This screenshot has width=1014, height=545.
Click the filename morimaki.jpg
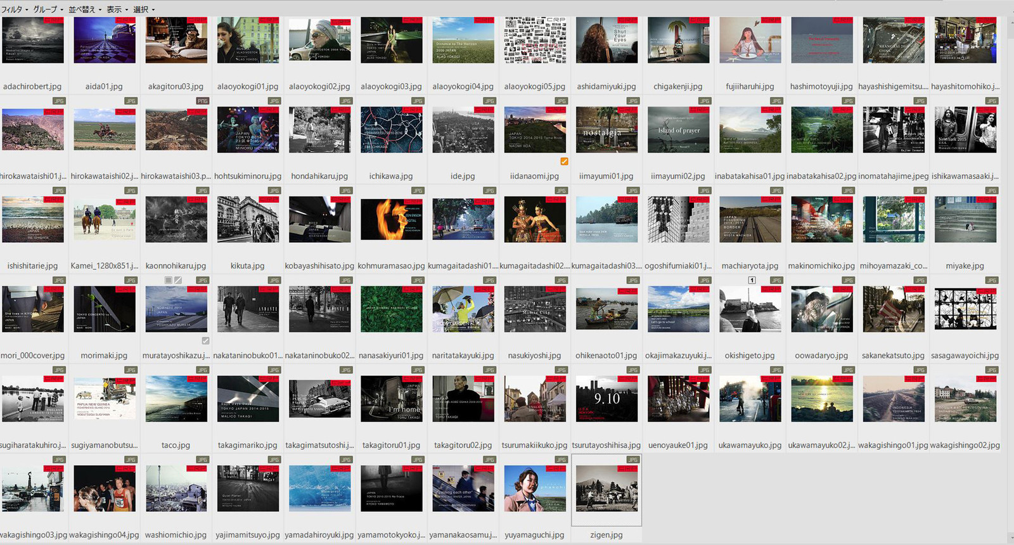coord(105,356)
